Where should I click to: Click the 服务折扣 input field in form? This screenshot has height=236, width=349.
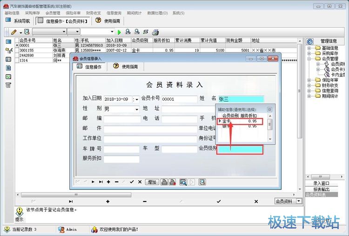click(121, 159)
